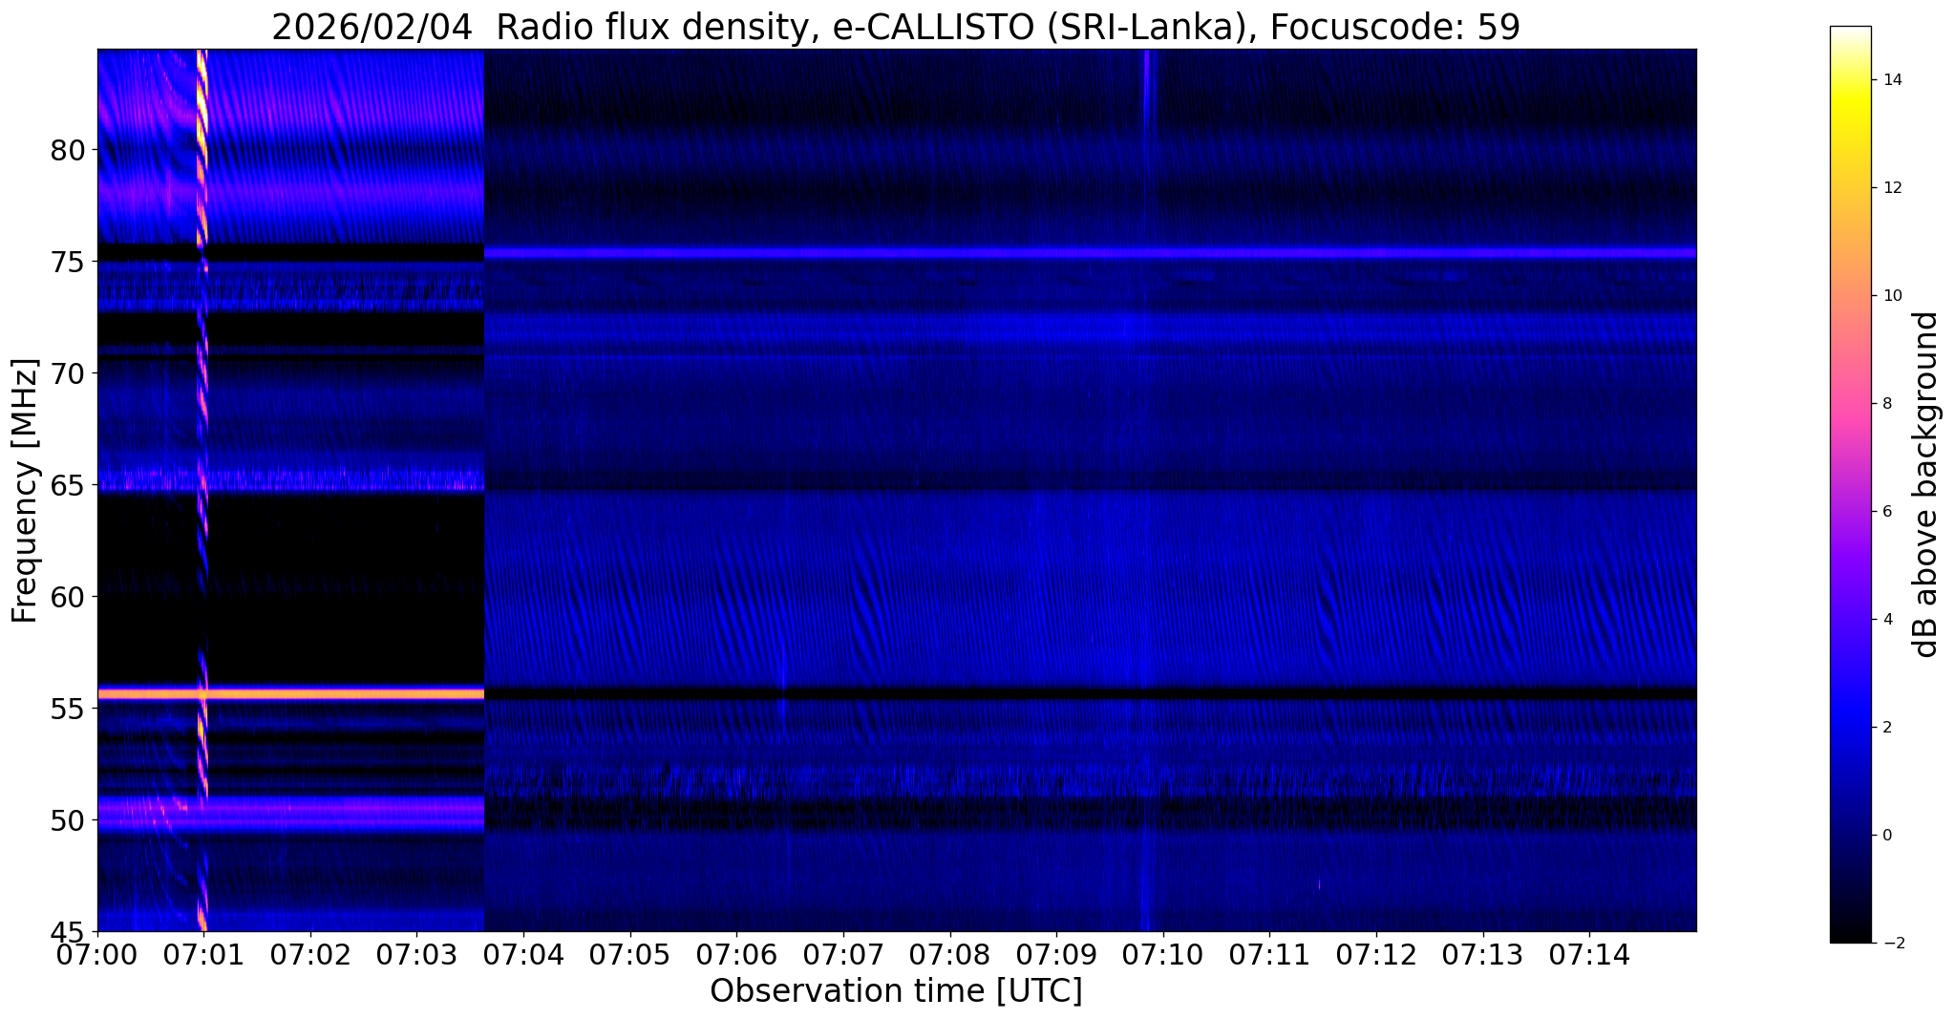Viewport: 1955px width, 1019px height.
Task: Select the 07:05 time tick label
Action: [630, 954]
